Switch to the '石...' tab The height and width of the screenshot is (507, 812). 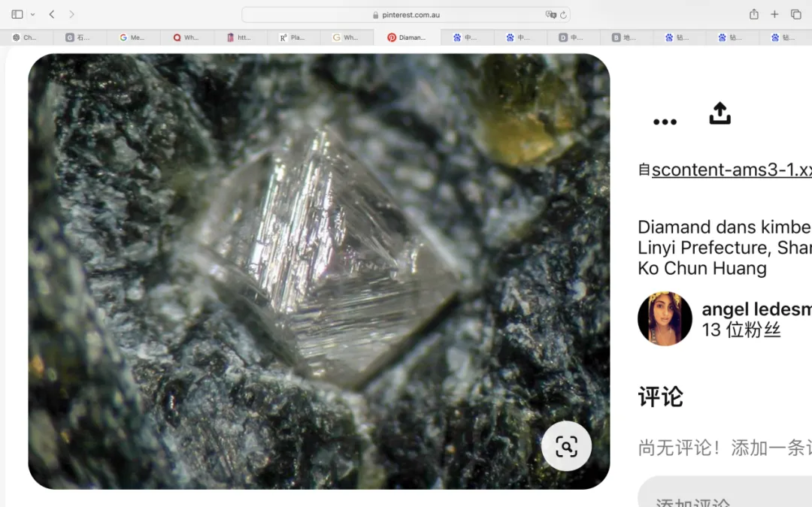(x=80, y=38)
